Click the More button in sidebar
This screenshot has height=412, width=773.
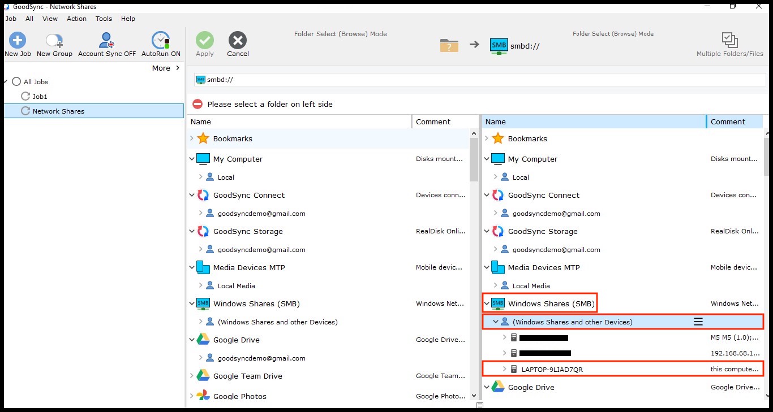pos(165,68)
